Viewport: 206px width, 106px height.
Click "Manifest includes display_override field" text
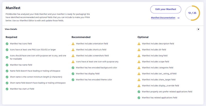pos(160,86)
